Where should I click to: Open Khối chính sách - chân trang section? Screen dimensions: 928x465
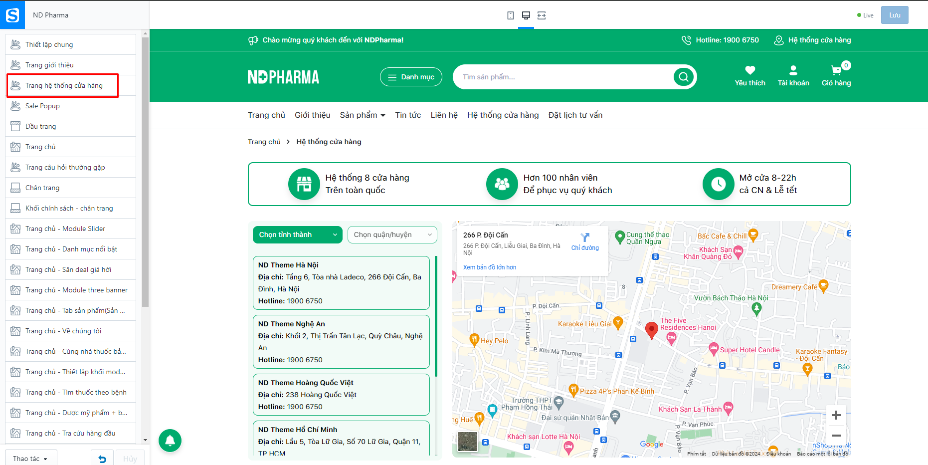pos(70,208)
